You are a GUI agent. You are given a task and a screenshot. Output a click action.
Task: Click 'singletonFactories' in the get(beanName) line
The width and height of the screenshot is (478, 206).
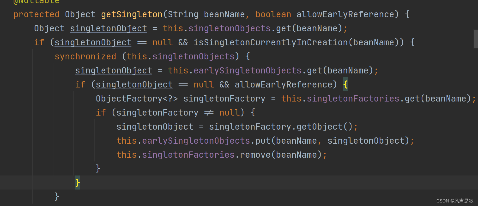pos(353,99)
